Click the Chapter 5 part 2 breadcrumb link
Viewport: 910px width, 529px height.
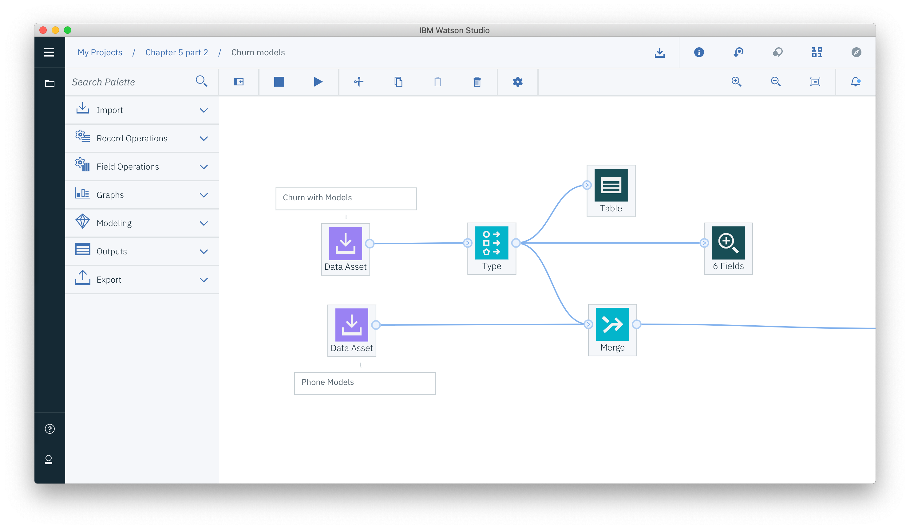click(x=176, y=52)
